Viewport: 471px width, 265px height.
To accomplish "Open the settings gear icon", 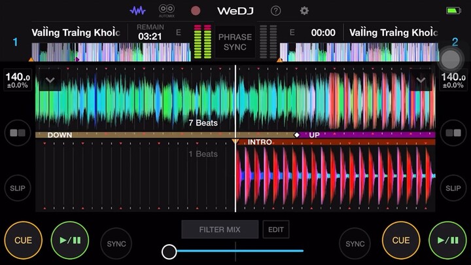I will coord(304,11).
